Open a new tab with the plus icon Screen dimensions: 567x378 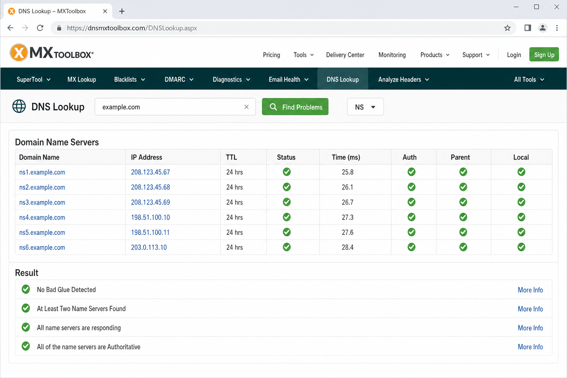tap(122, 11)
